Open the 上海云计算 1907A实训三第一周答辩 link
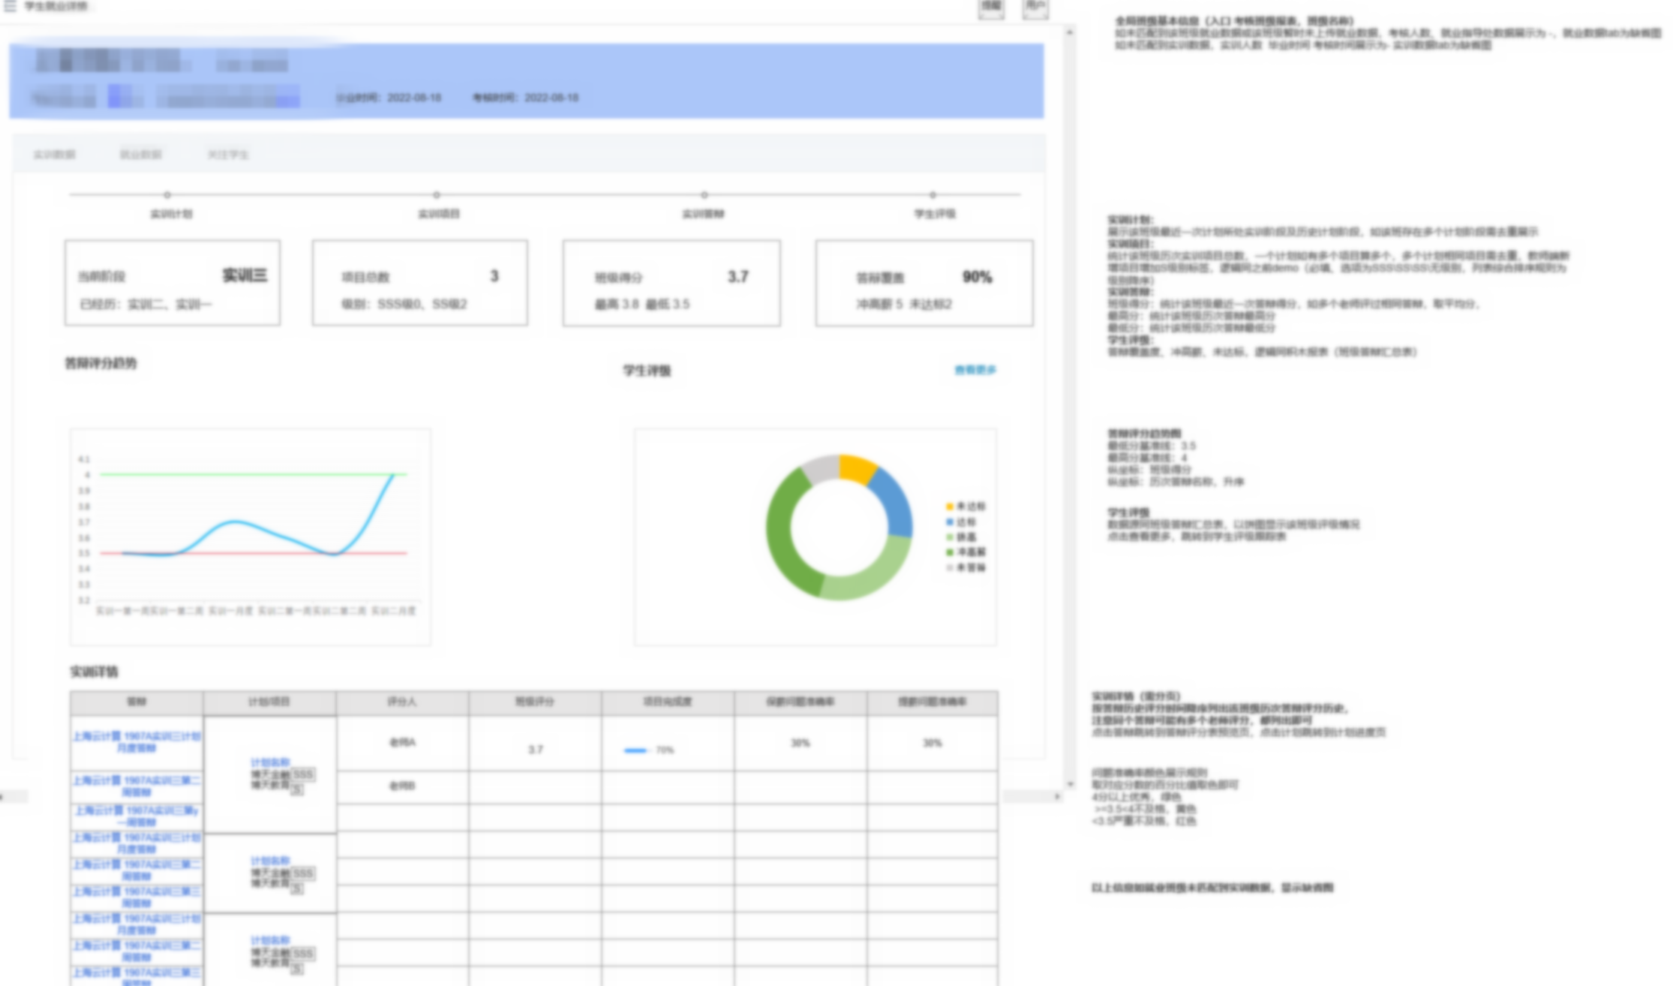The width and height of the screenshot is (1673, 986). click(137, 816)
